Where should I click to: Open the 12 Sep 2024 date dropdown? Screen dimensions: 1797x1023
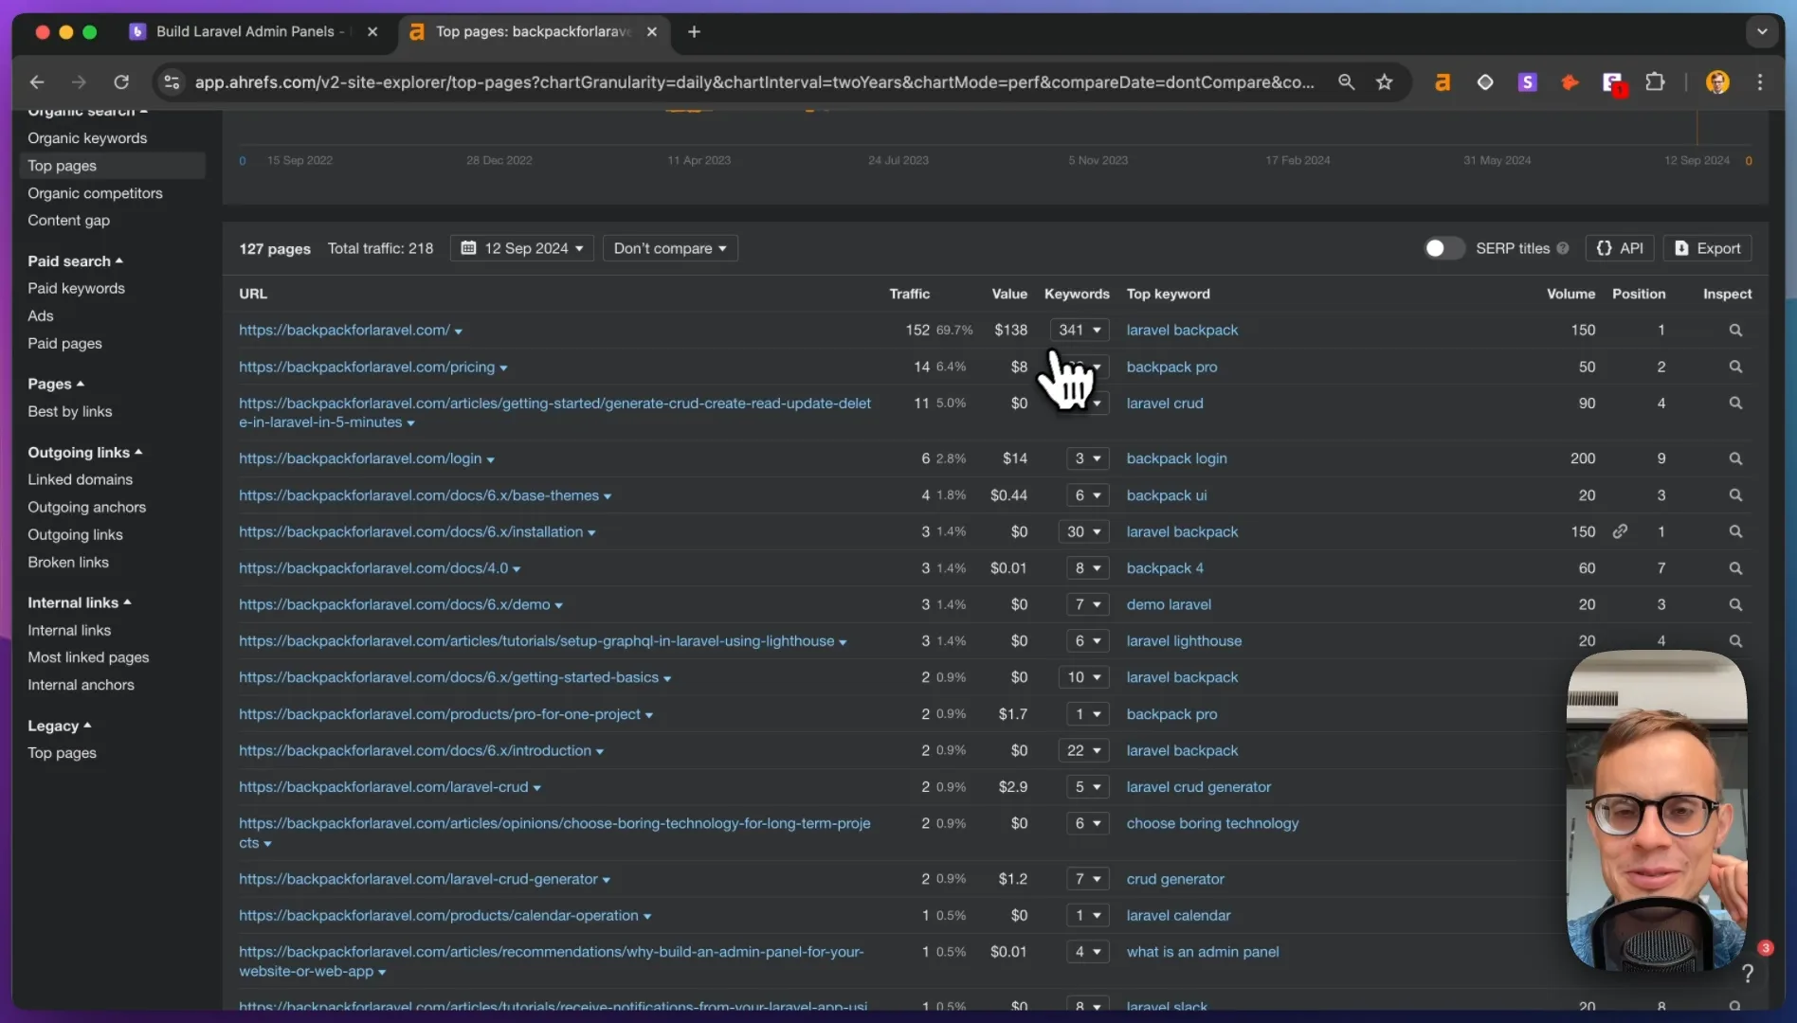[522, 248]
